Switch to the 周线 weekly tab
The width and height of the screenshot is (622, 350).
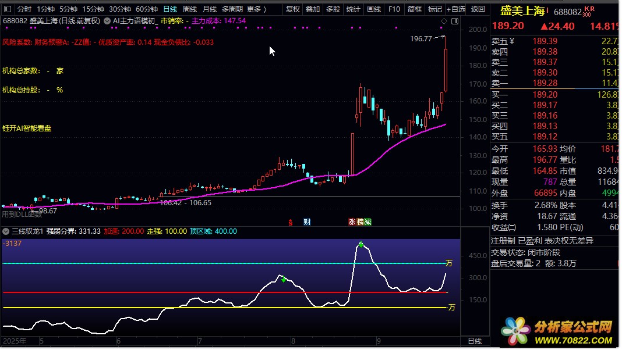click(x=190, y=9)
